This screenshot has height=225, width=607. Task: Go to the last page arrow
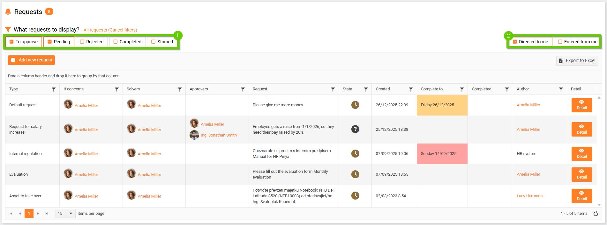pyautogui.click(x=47, y=214)
